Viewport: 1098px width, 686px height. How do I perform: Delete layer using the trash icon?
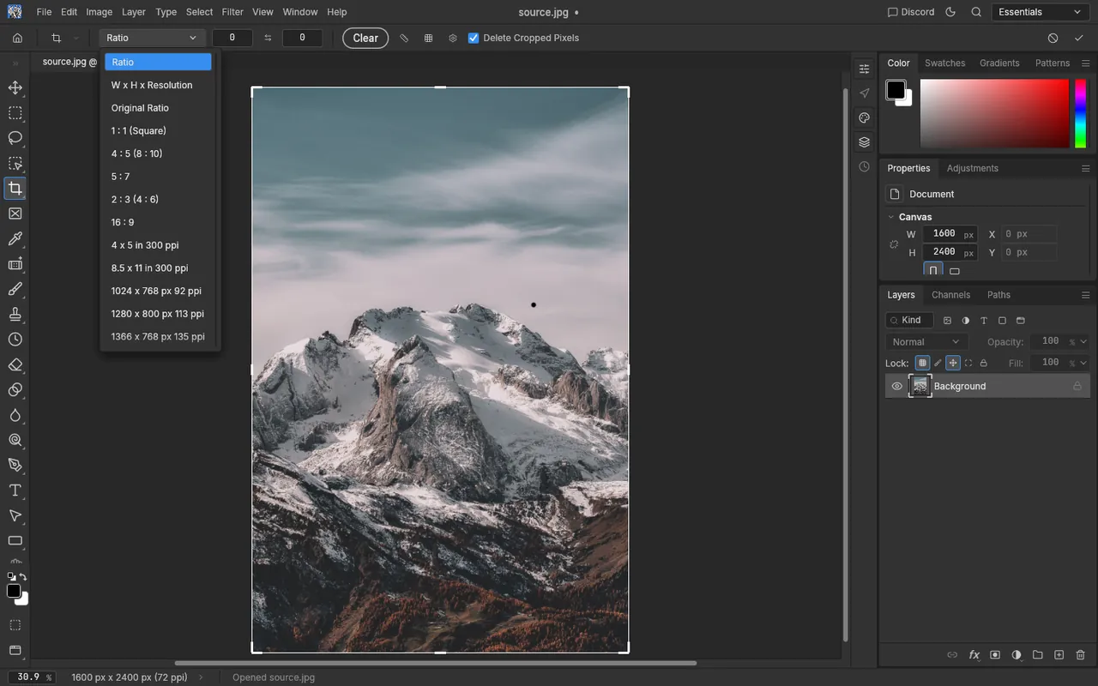(1081, 655)
